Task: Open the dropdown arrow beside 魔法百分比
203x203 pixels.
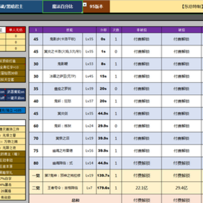Action: 85,5
